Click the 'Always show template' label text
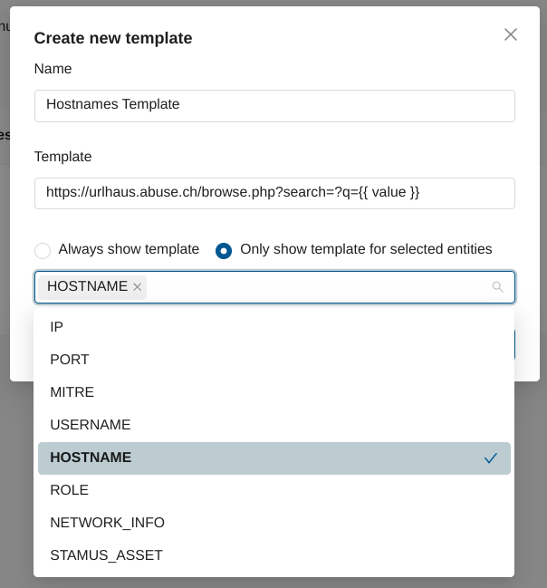The height and width of the screenshot is (588, 547). click(x=129, y=249)
